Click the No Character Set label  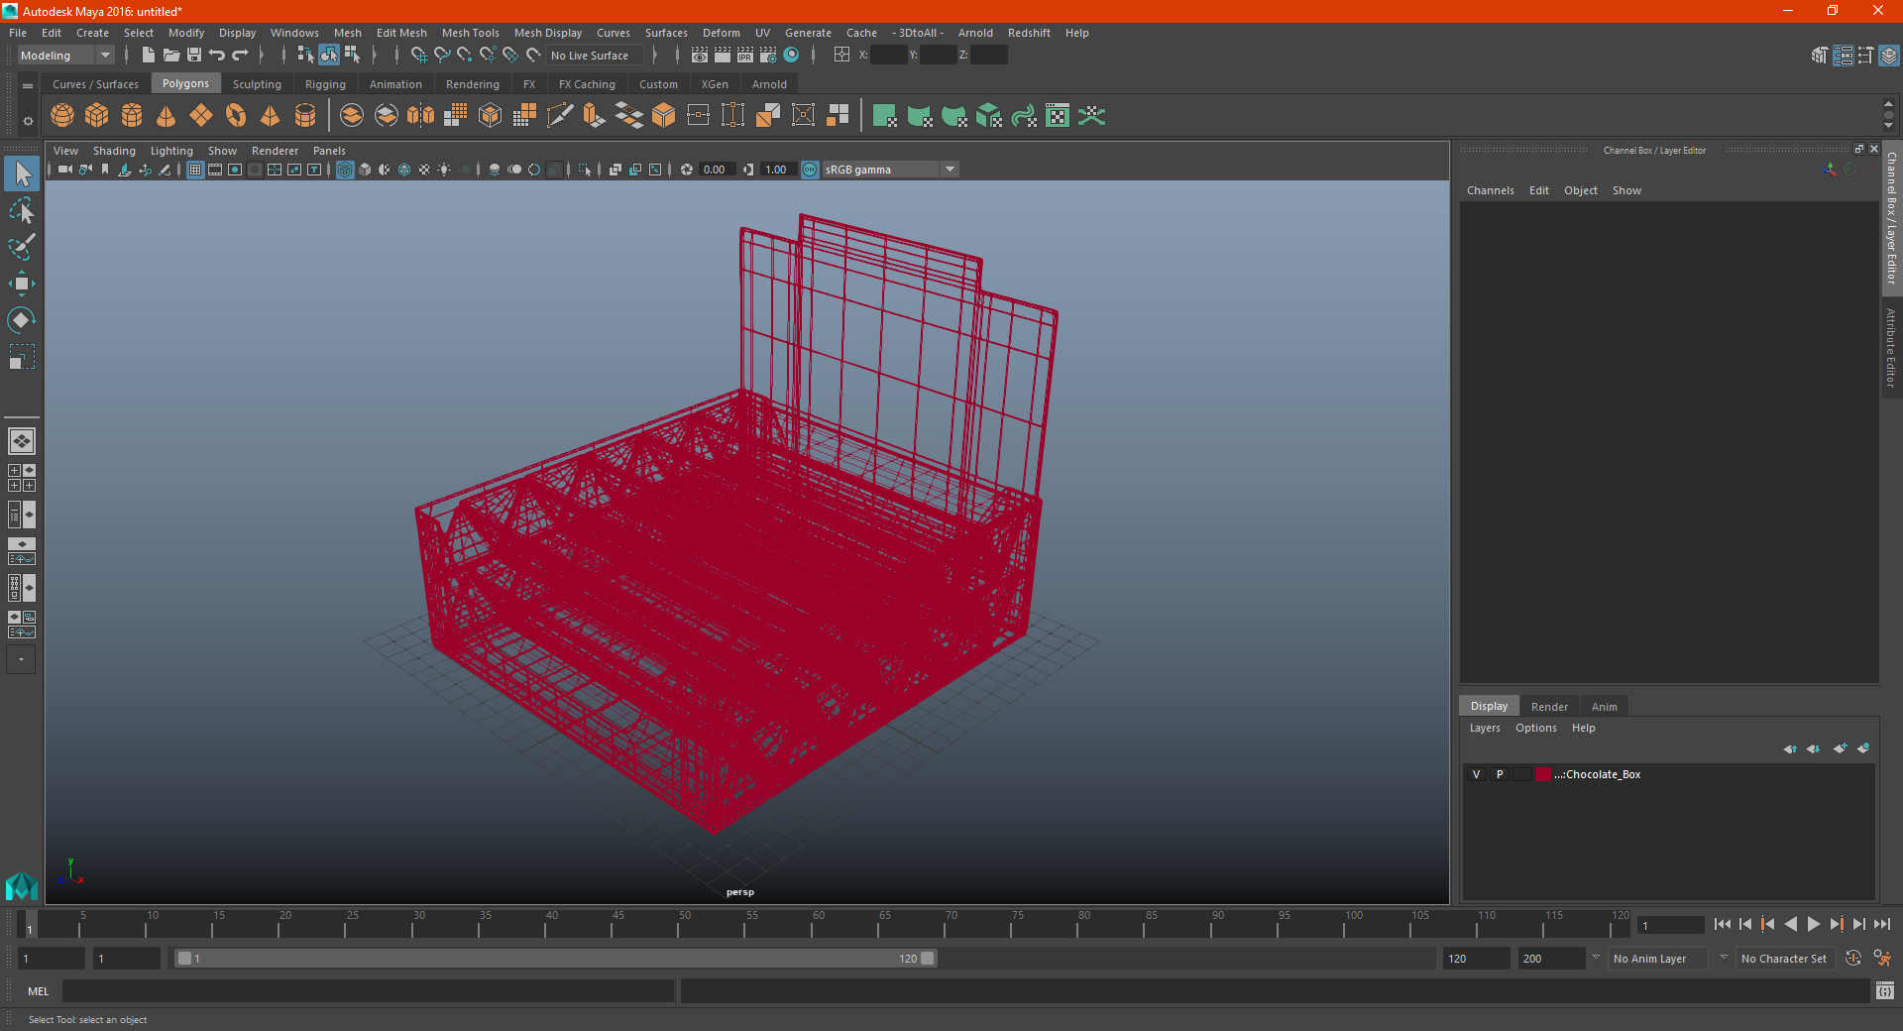click(x=1784, y=959)
